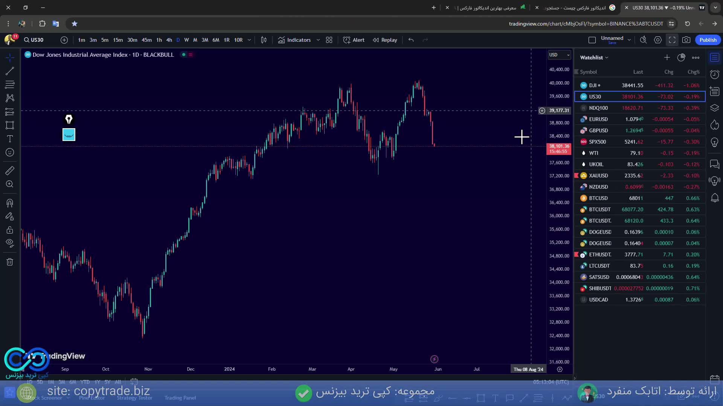723x406 pixels.
Task: Select the Text tool in left toolbar
Action: pyautogui.click(x=10, y=139)
